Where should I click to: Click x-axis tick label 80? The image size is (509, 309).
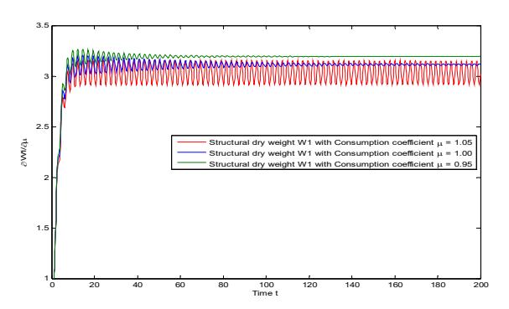click(x=223, y=285)
